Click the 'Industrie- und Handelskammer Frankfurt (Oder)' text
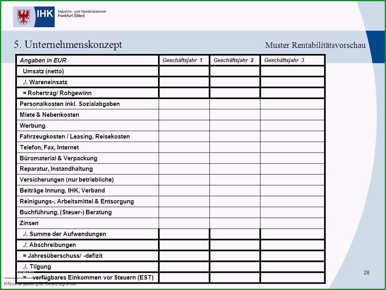This screenshot has height=290, width=386. (x=82, y=14)
